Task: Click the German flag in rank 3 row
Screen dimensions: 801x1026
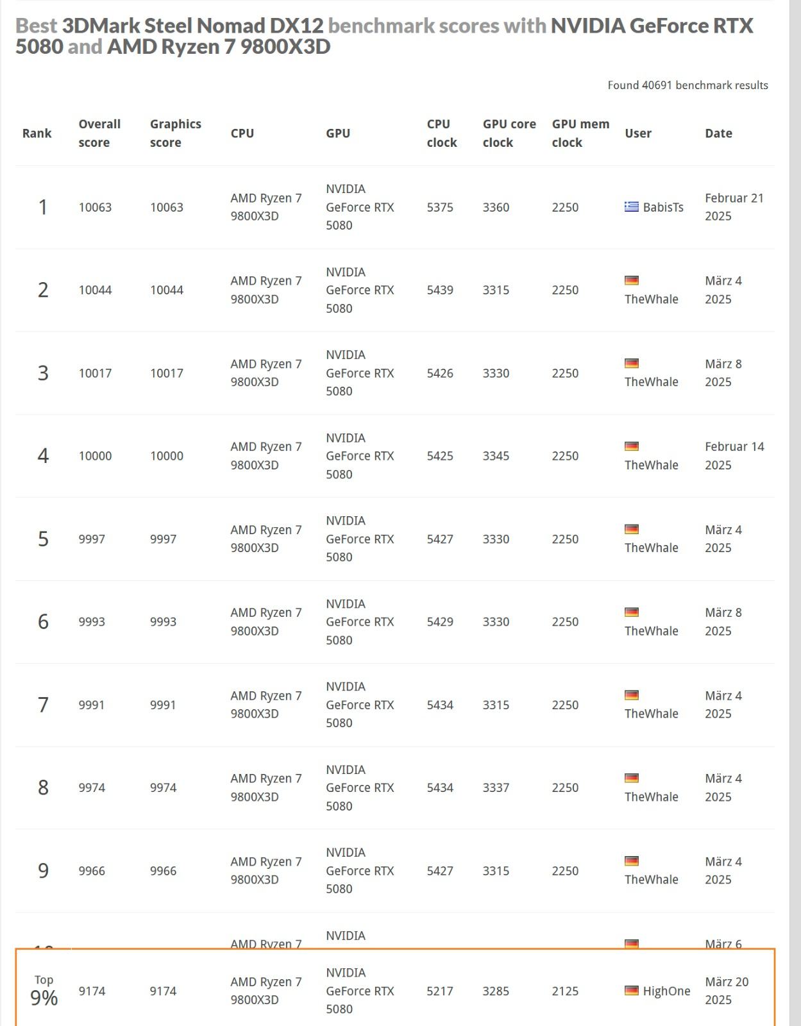Action: tap(631, 363)
